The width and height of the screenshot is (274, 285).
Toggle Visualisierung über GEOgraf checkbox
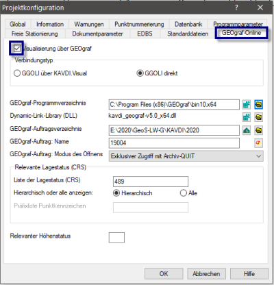17,49
